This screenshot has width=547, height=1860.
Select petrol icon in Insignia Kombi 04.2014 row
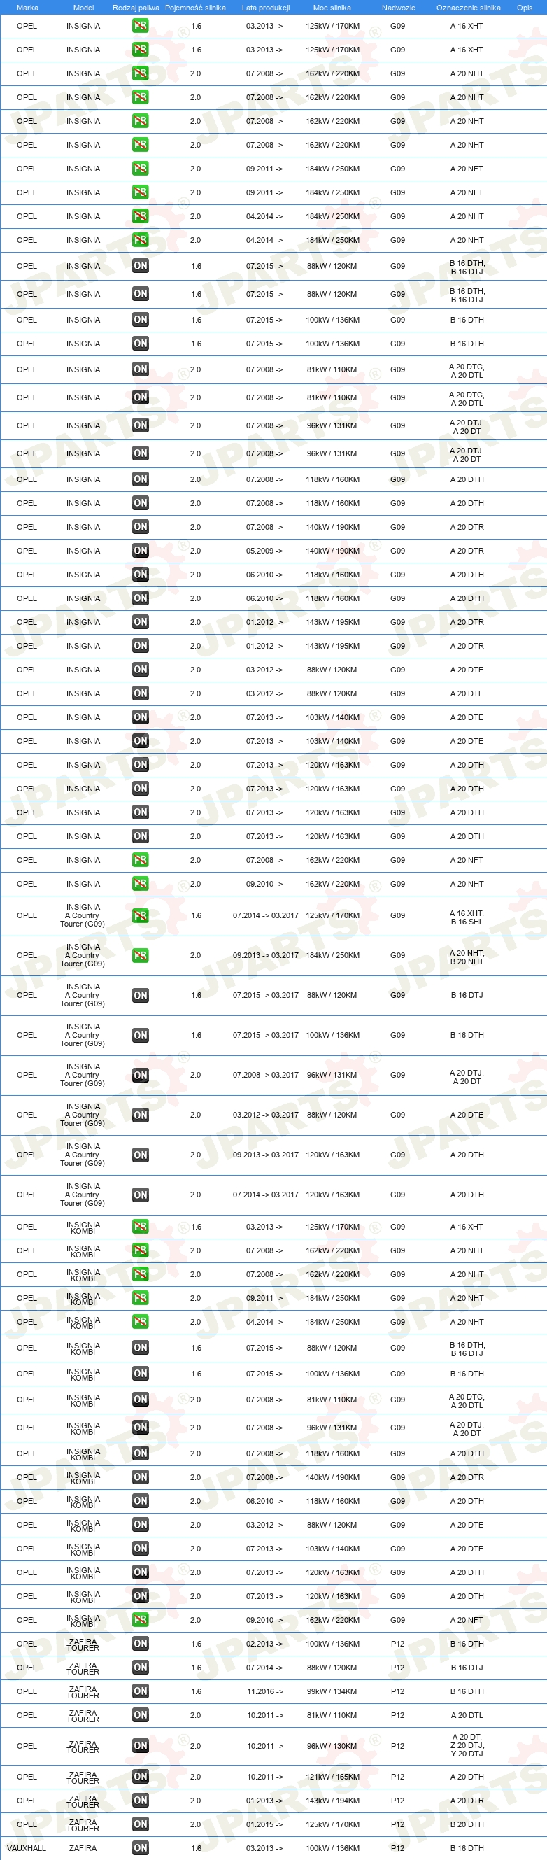coord(140,1321)
